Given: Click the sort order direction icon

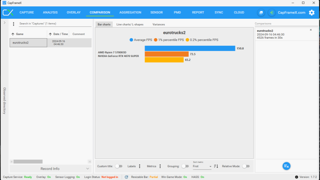Looking at the screenshot, I should (216, 166).
